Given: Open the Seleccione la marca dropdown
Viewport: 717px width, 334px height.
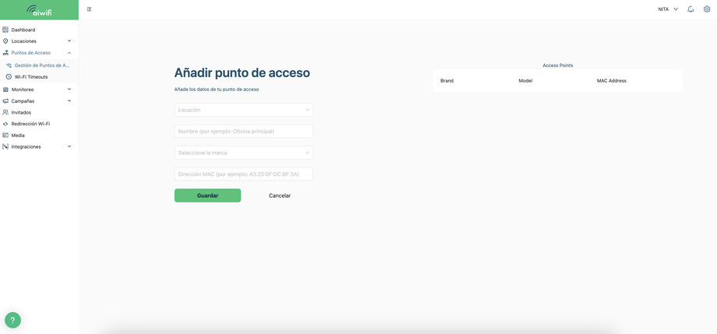Looking at the screenshot, I should (244, 153).
